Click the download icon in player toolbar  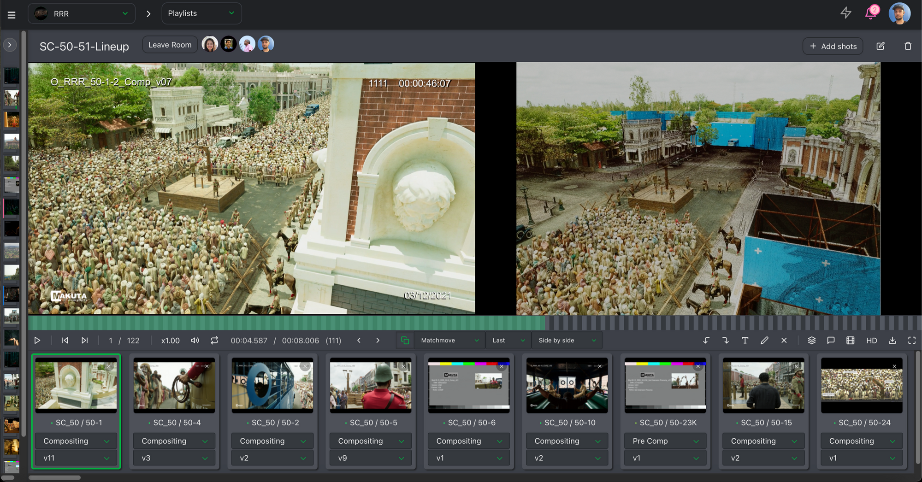click(892, 341)
